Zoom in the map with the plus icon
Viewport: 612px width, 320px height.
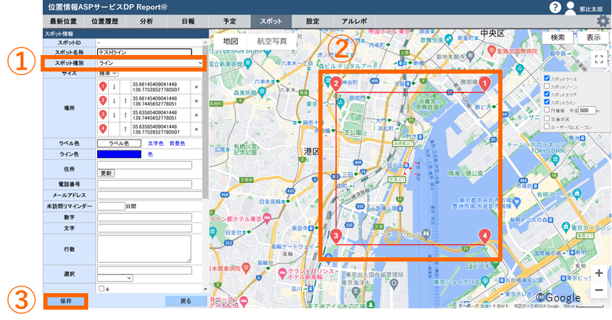click(x=599, y=273)
